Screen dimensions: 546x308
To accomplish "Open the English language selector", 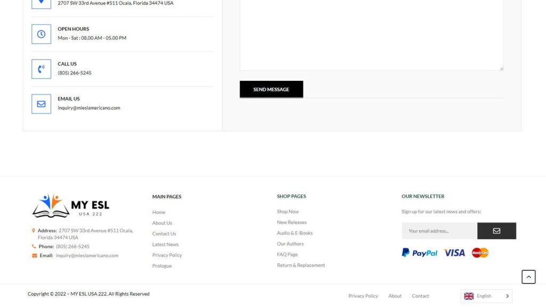I will coord(486,296).
